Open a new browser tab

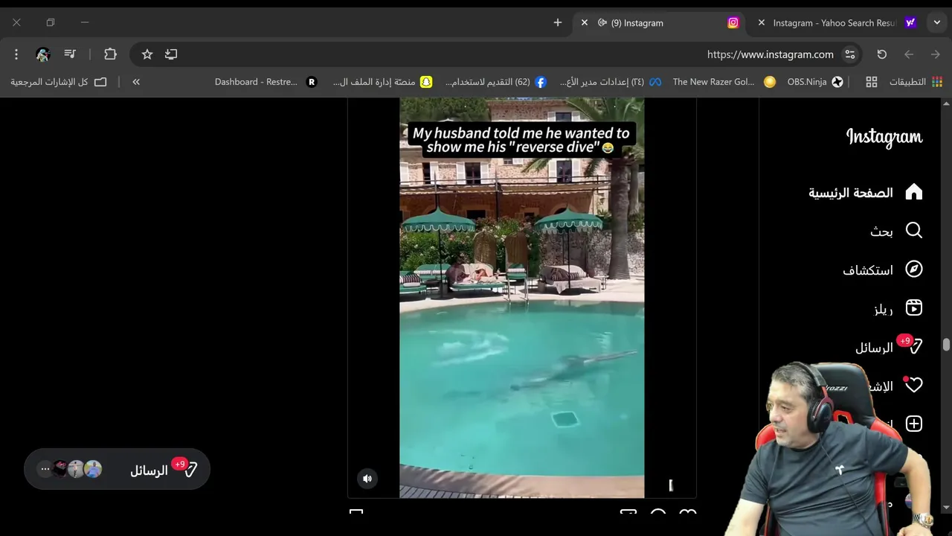(558, 23)
